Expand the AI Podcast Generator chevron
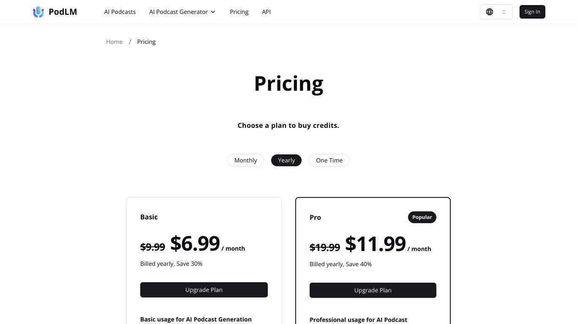The image size is (577, 324). point(213,12)
